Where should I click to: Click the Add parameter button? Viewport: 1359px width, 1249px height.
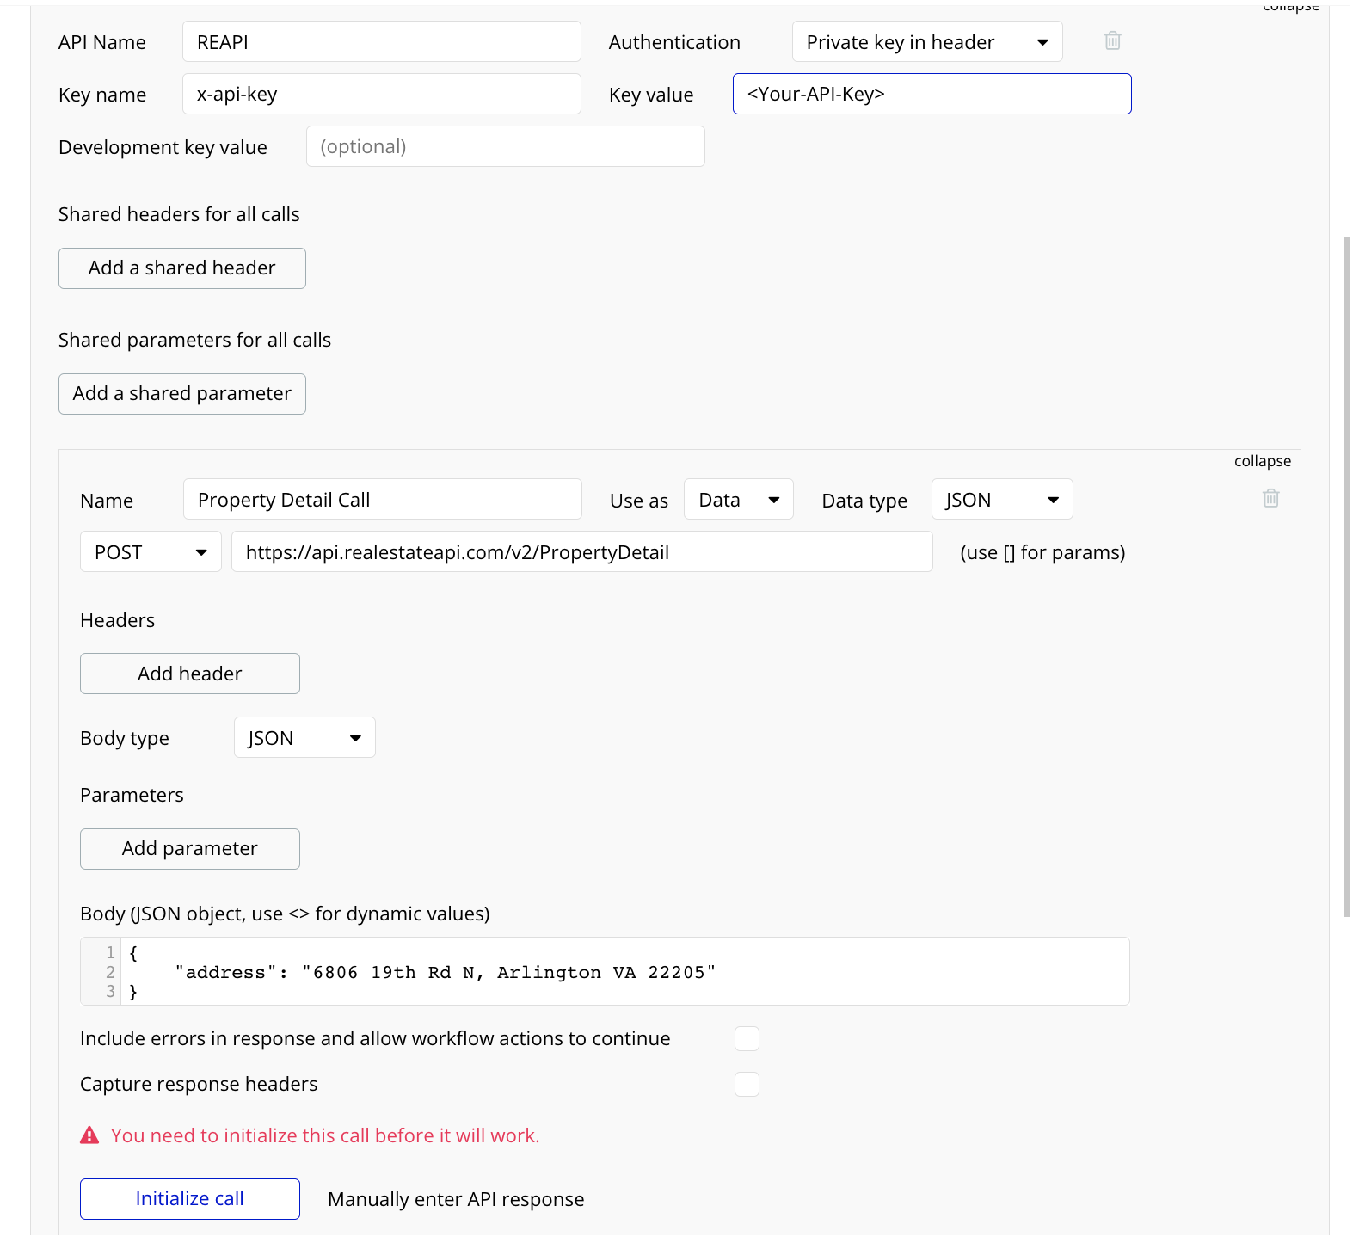(x=190, y=849)
